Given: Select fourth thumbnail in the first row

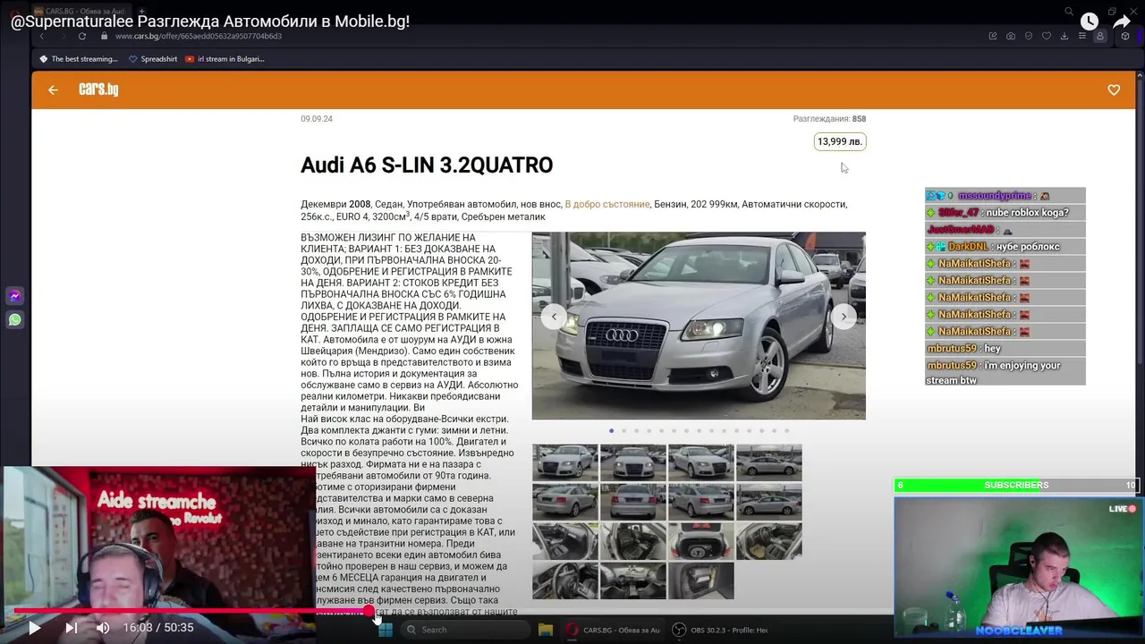Looking at the screenshot, I should point(769,462).
